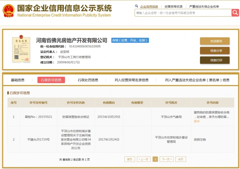Select page 1 in pagination
240x169 pixels.
point(155,159)
